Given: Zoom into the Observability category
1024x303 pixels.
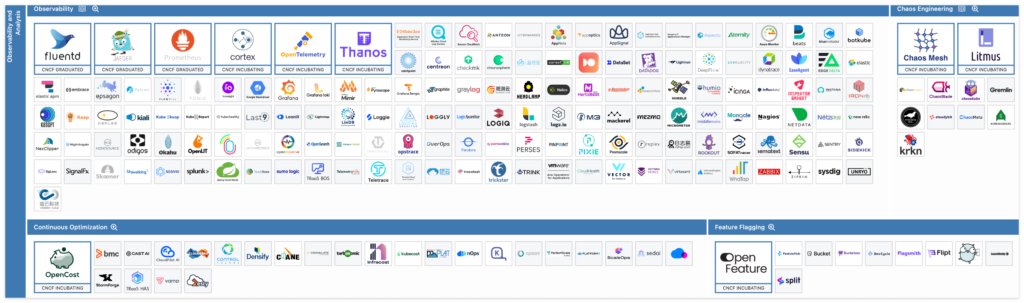Looking at the screenshot, I should 96,9.
